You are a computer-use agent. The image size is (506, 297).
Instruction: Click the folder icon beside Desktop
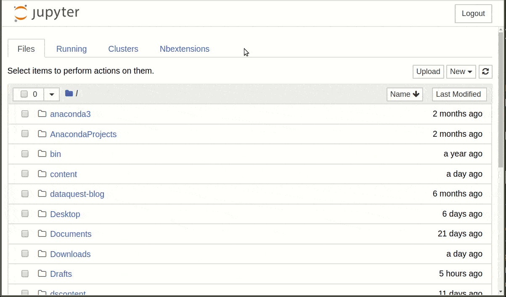[42, 214]
